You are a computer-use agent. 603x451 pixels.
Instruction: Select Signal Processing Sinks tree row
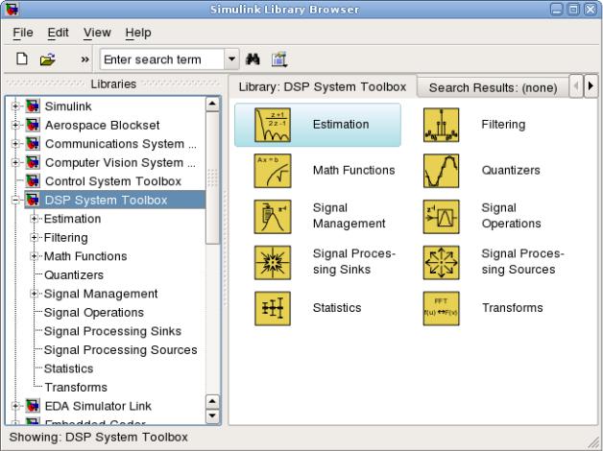coord(112,331)
